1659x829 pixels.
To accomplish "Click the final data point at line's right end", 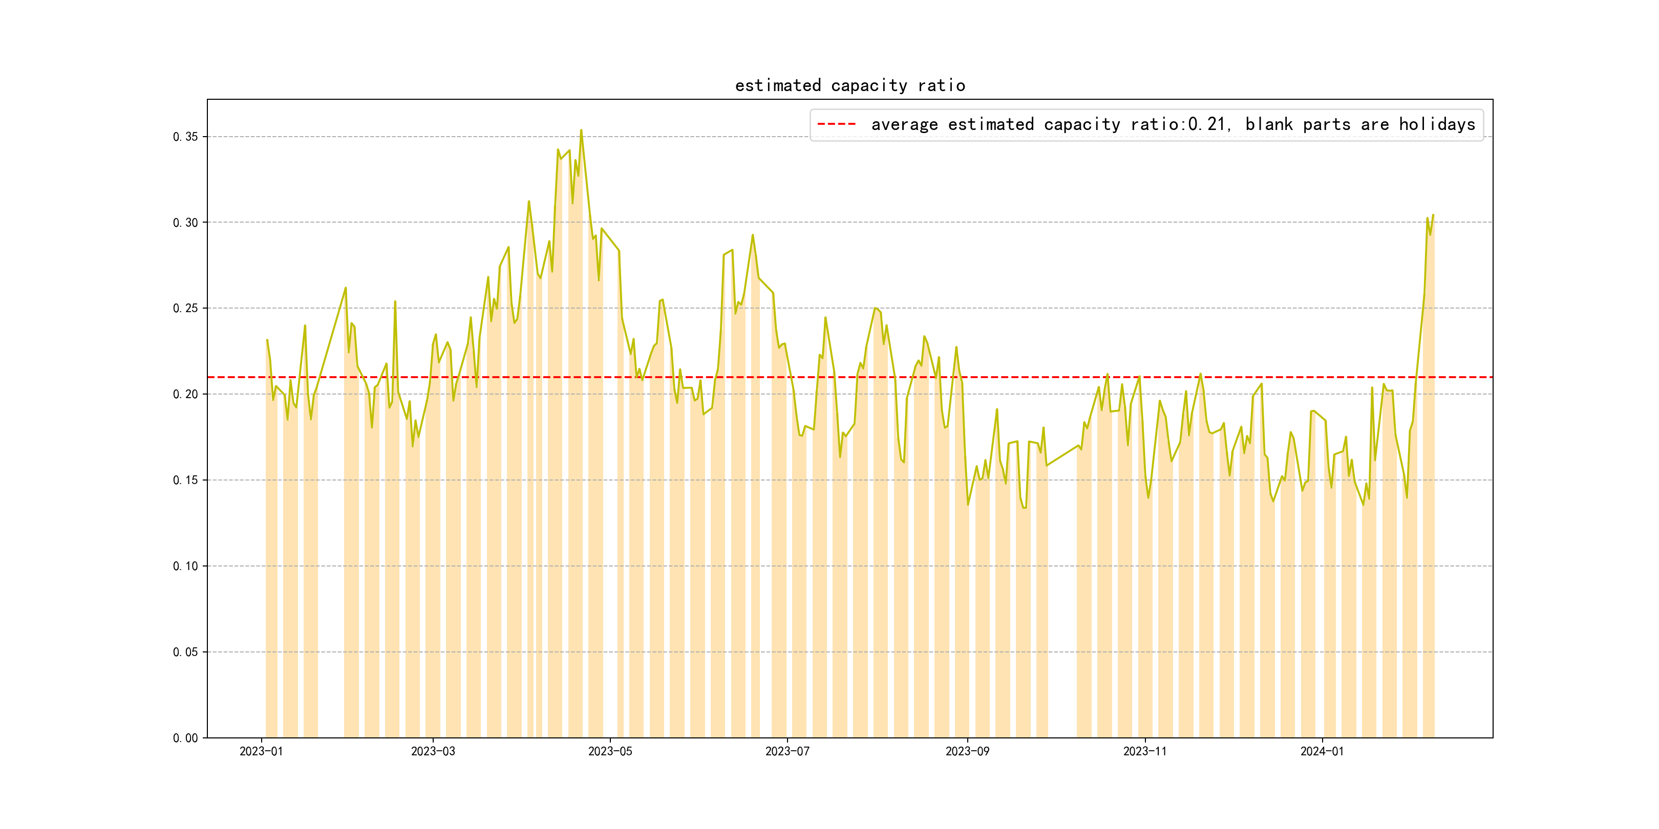I will (x=1433, y=215).
